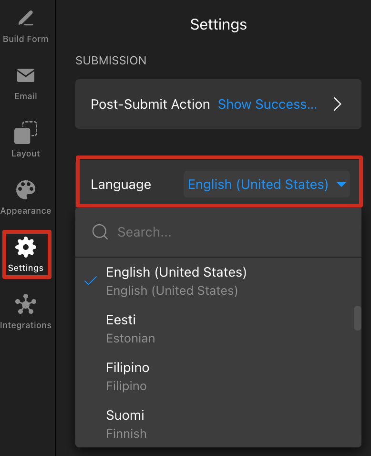Select Eesti Estonian language option
Image resolution: width=371 pixels, height=456 pixels.
point(218,329)
